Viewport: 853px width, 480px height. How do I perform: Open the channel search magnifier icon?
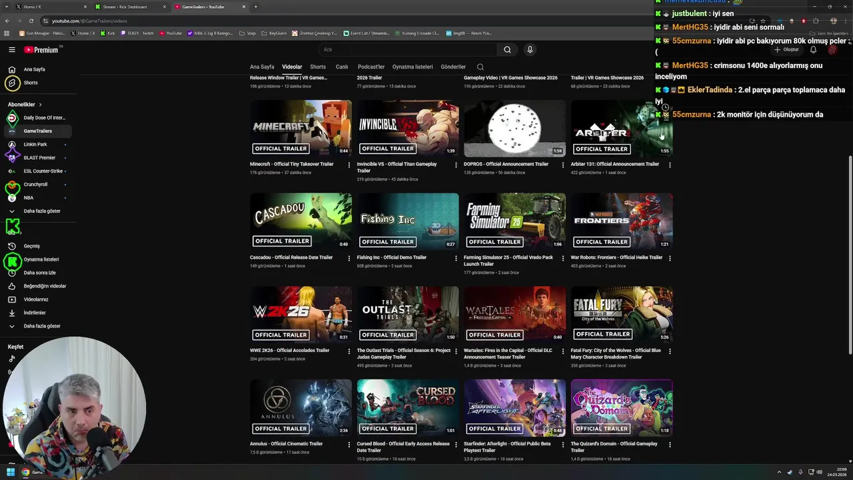[x=480, y=67]
